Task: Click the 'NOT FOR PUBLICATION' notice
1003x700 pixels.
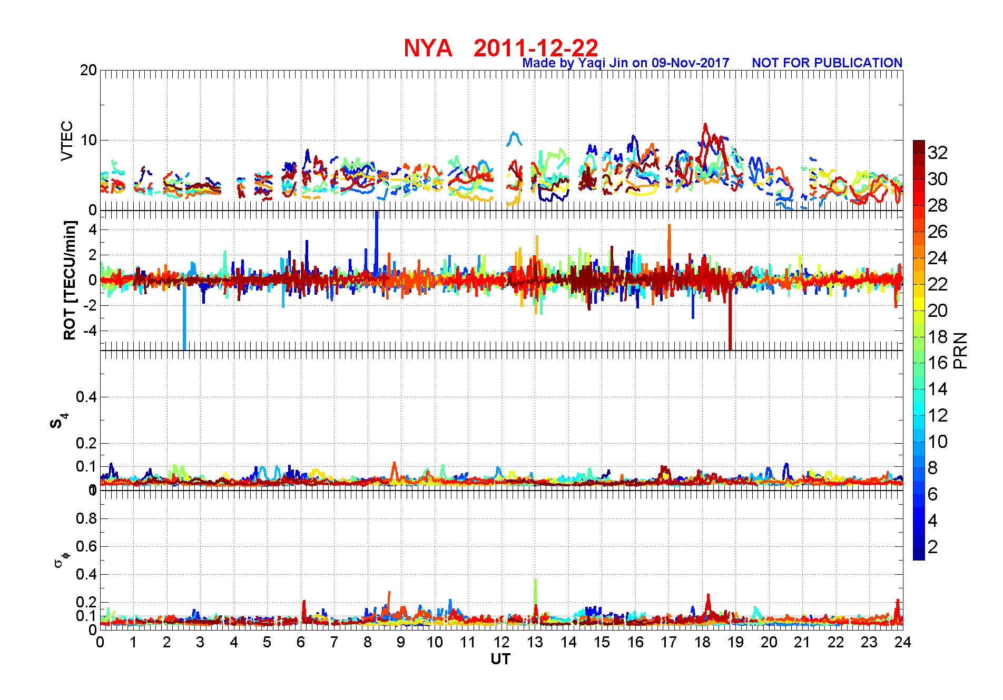Action: 827,63
